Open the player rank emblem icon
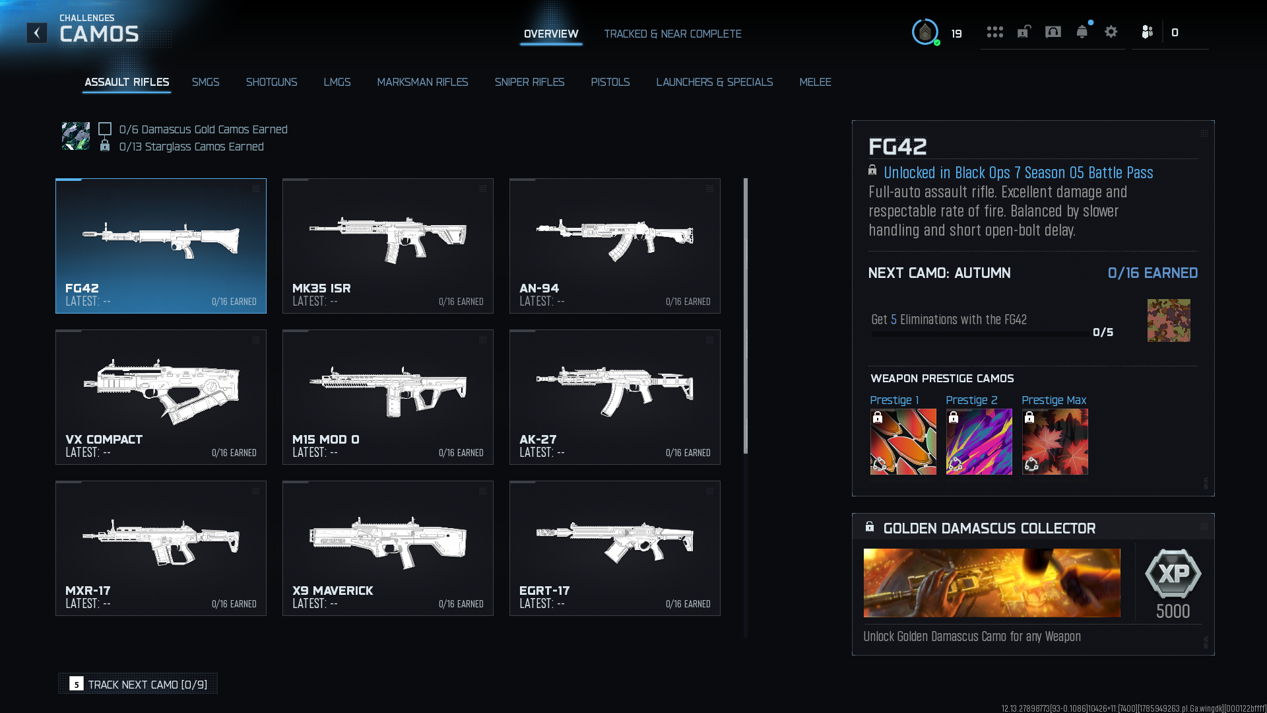1267x713 pixels. (x=925, y=32)
